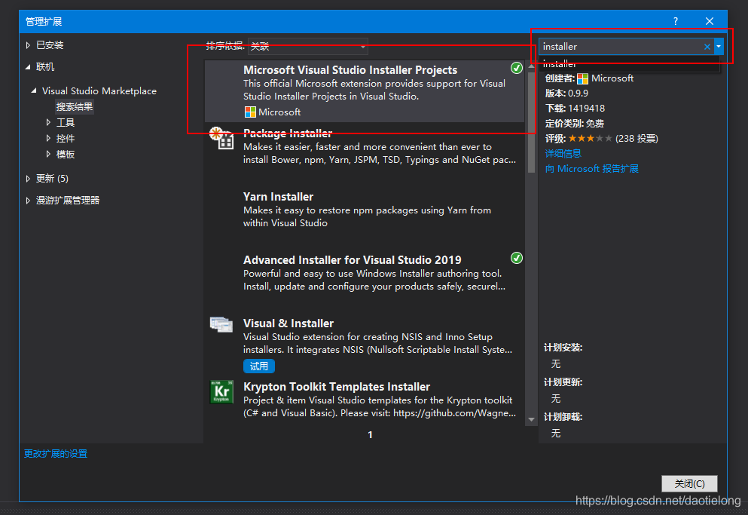The width and height of the screenshot is (748, 515).
Task: Select the Visual & Installer entry title
Action: [289, 323]
